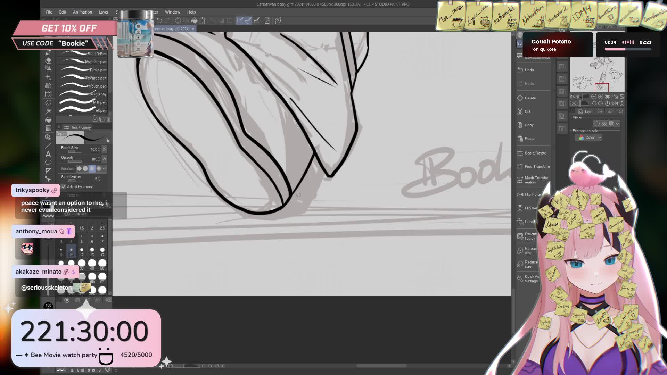Viewport: 667px width, 375px height.
Task: Toggle Opacity dynamics button
Action: [x=104, y=159]
